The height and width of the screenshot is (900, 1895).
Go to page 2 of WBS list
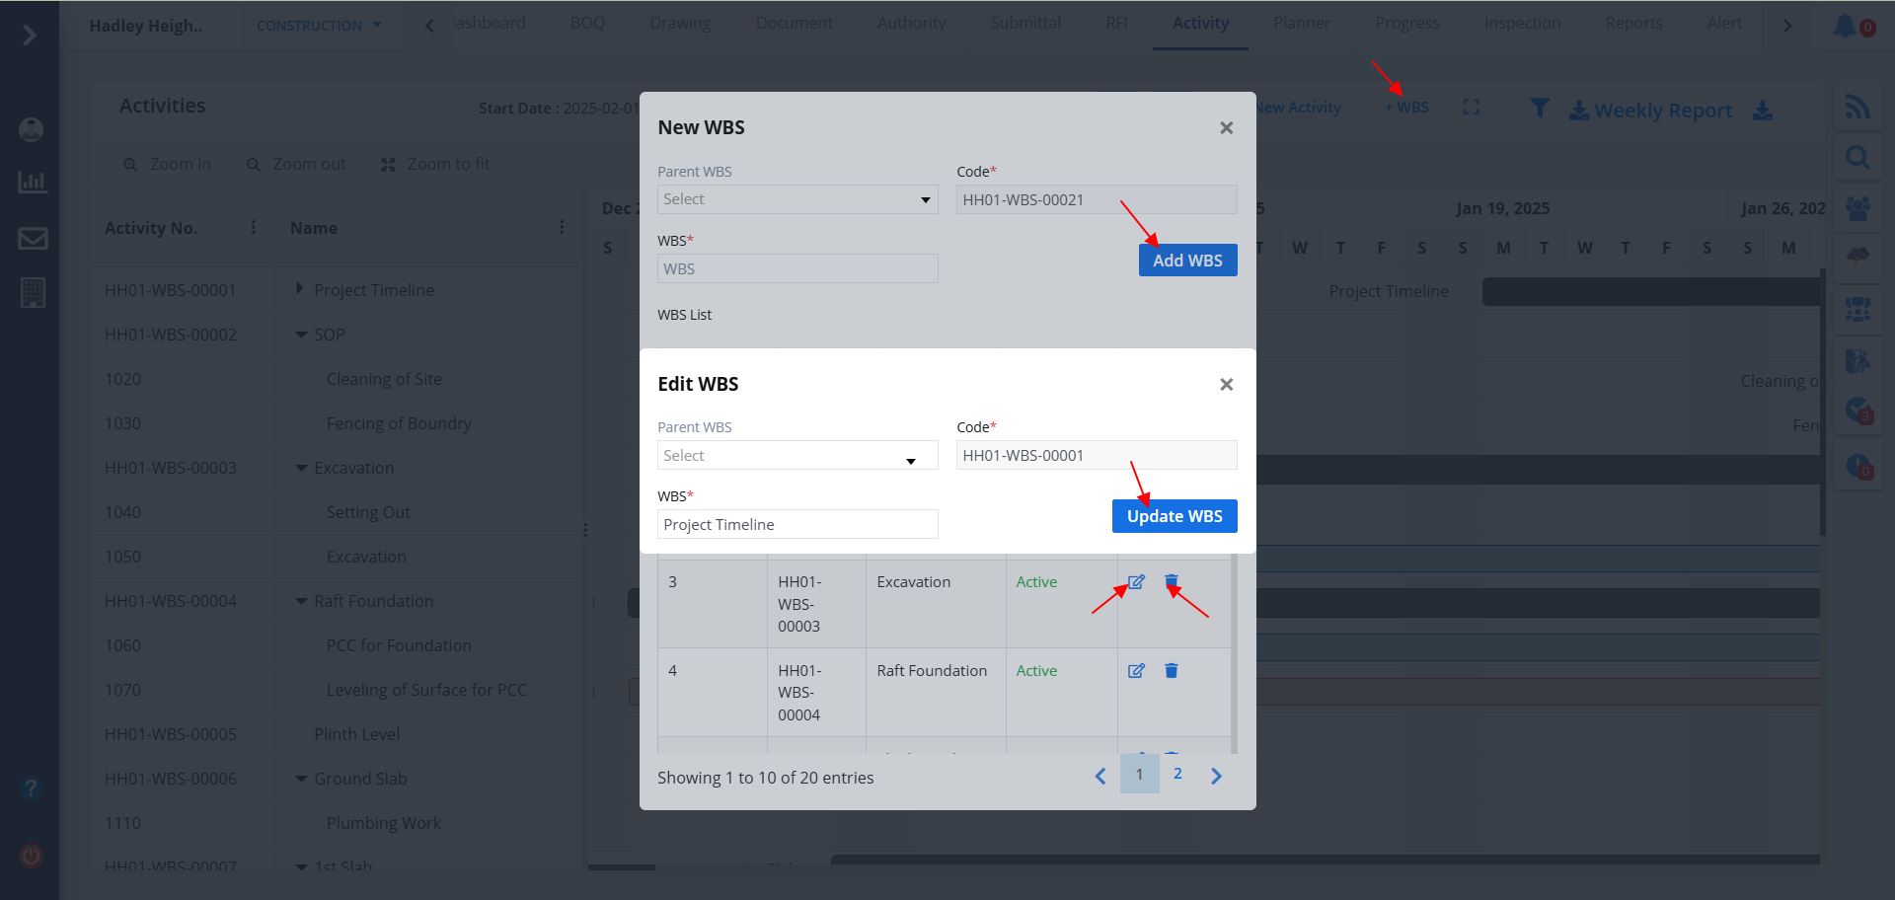tap(1177, 775)
